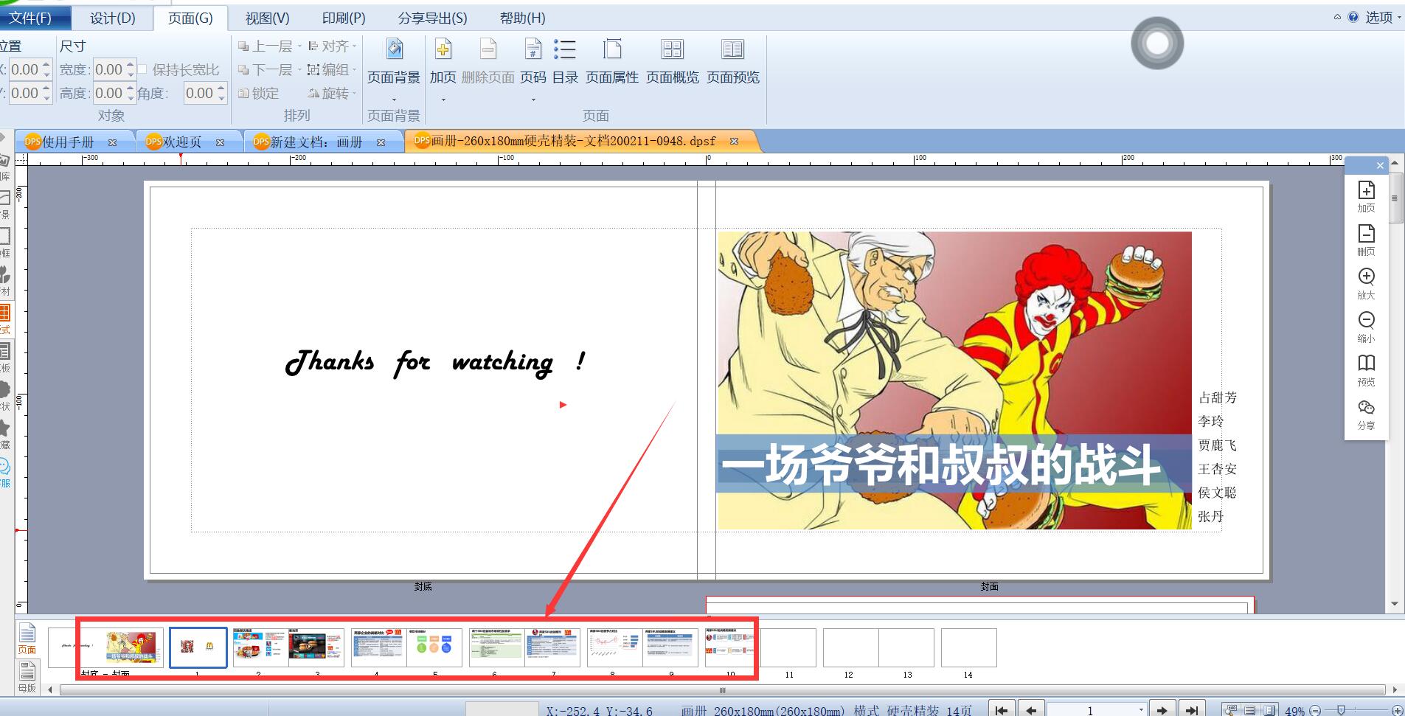Expand the 对齐 align dropdown
The width and height of the screenshot is (1405, 716).
pyautogui.click(x=332, y=46)
